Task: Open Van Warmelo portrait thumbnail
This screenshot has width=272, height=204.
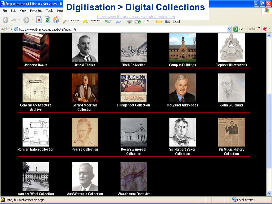Action: click(x=85, y=177)
